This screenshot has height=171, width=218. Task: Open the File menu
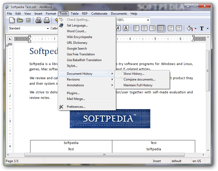pyautogui.click(x=9, y=14)
